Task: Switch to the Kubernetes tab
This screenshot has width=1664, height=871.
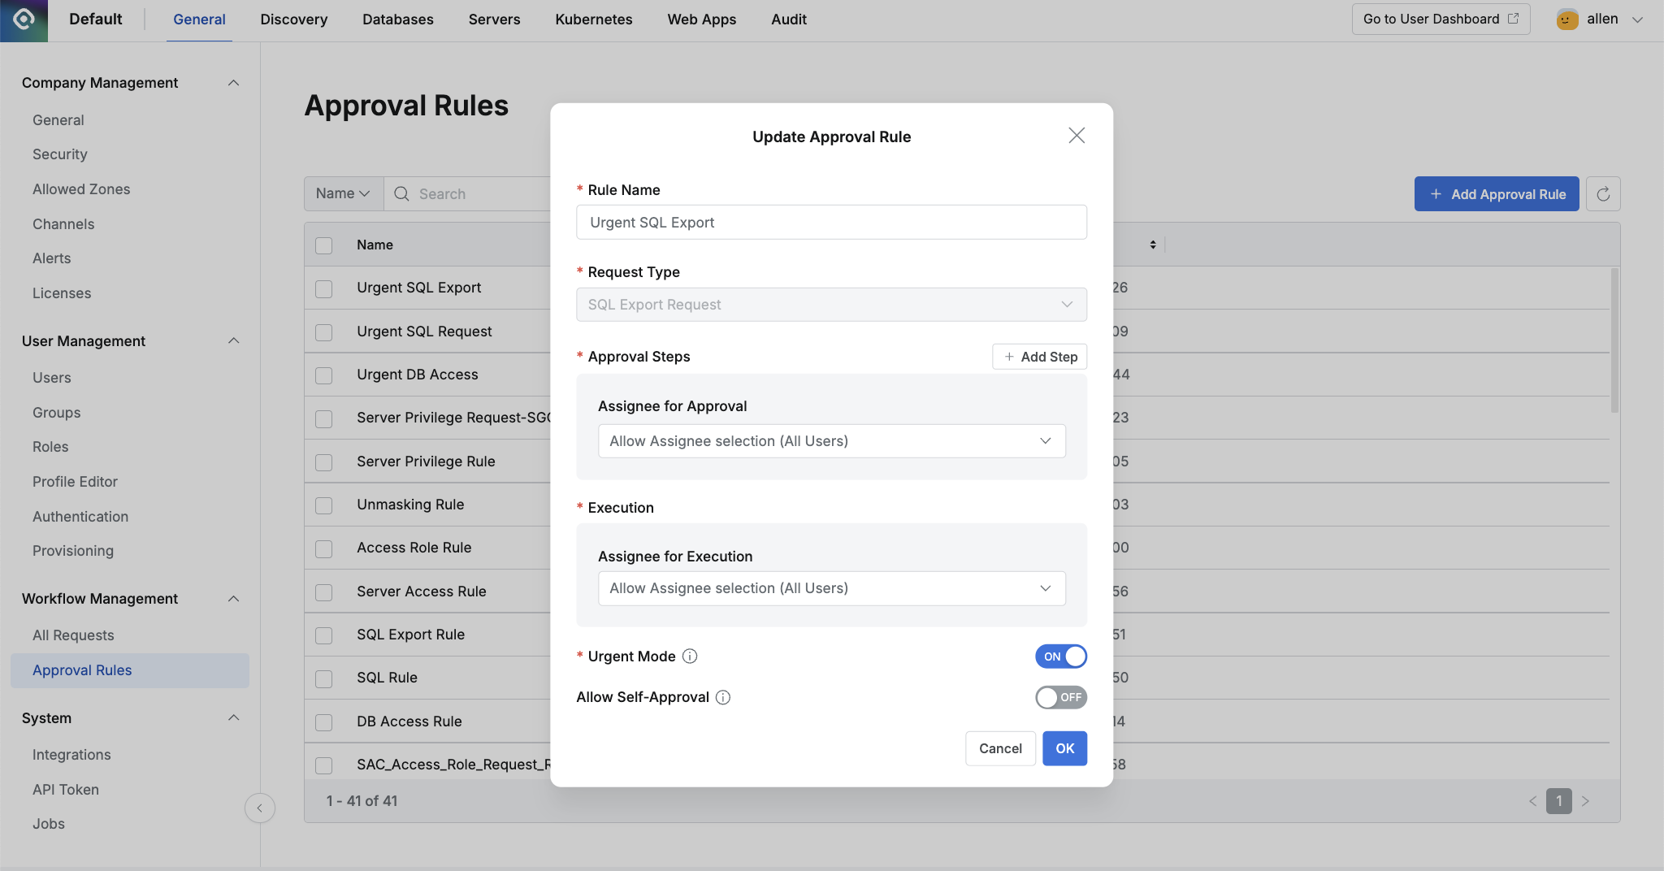Action: click(593, 19)
